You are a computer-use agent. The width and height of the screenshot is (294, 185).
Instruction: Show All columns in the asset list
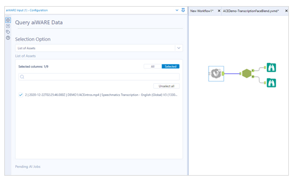152,67
